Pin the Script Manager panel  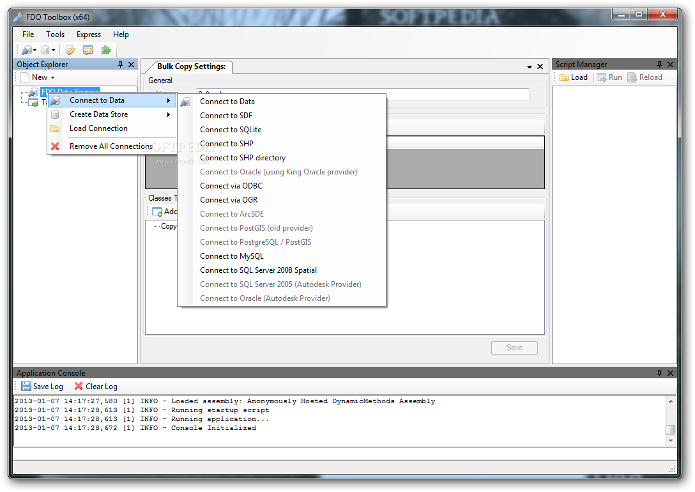coord(659,65)
